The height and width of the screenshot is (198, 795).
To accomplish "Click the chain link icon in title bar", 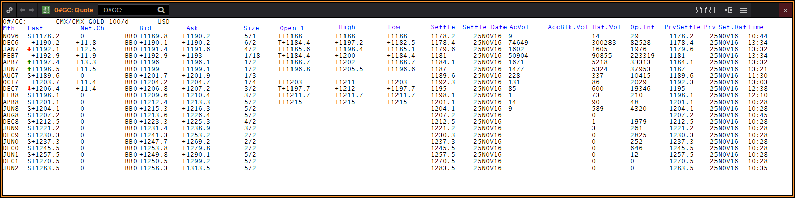I will (x=9, y=10).
